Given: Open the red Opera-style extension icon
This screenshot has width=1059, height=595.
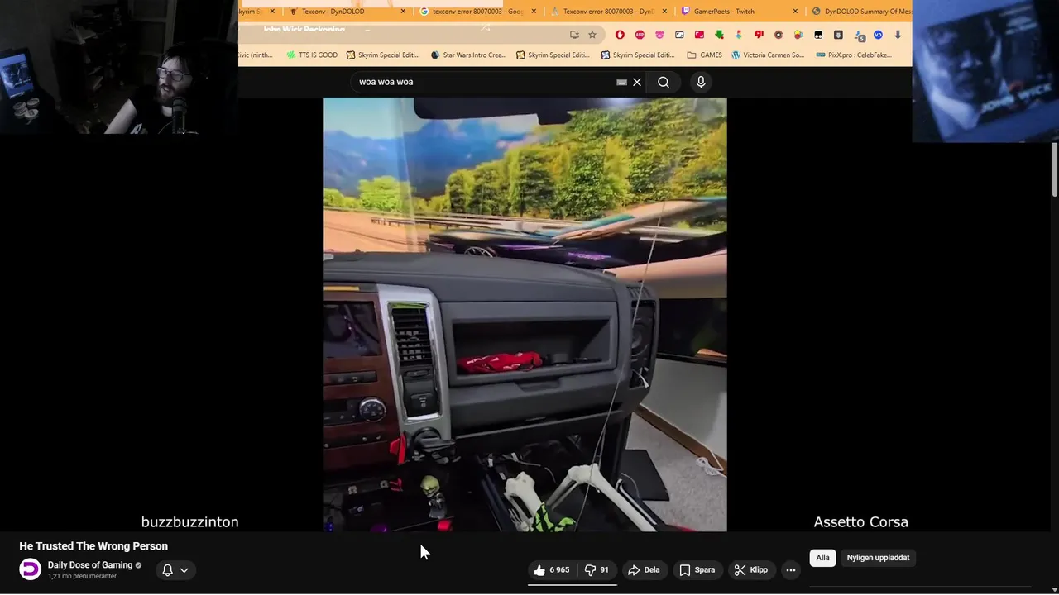Looking at the screenshot, I should coord(620,35).
